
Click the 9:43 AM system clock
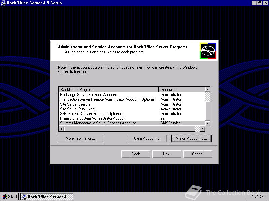pos(258,197)
